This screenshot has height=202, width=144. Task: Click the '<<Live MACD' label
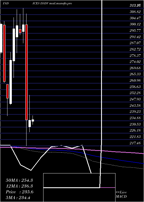[x=121, y=194]
